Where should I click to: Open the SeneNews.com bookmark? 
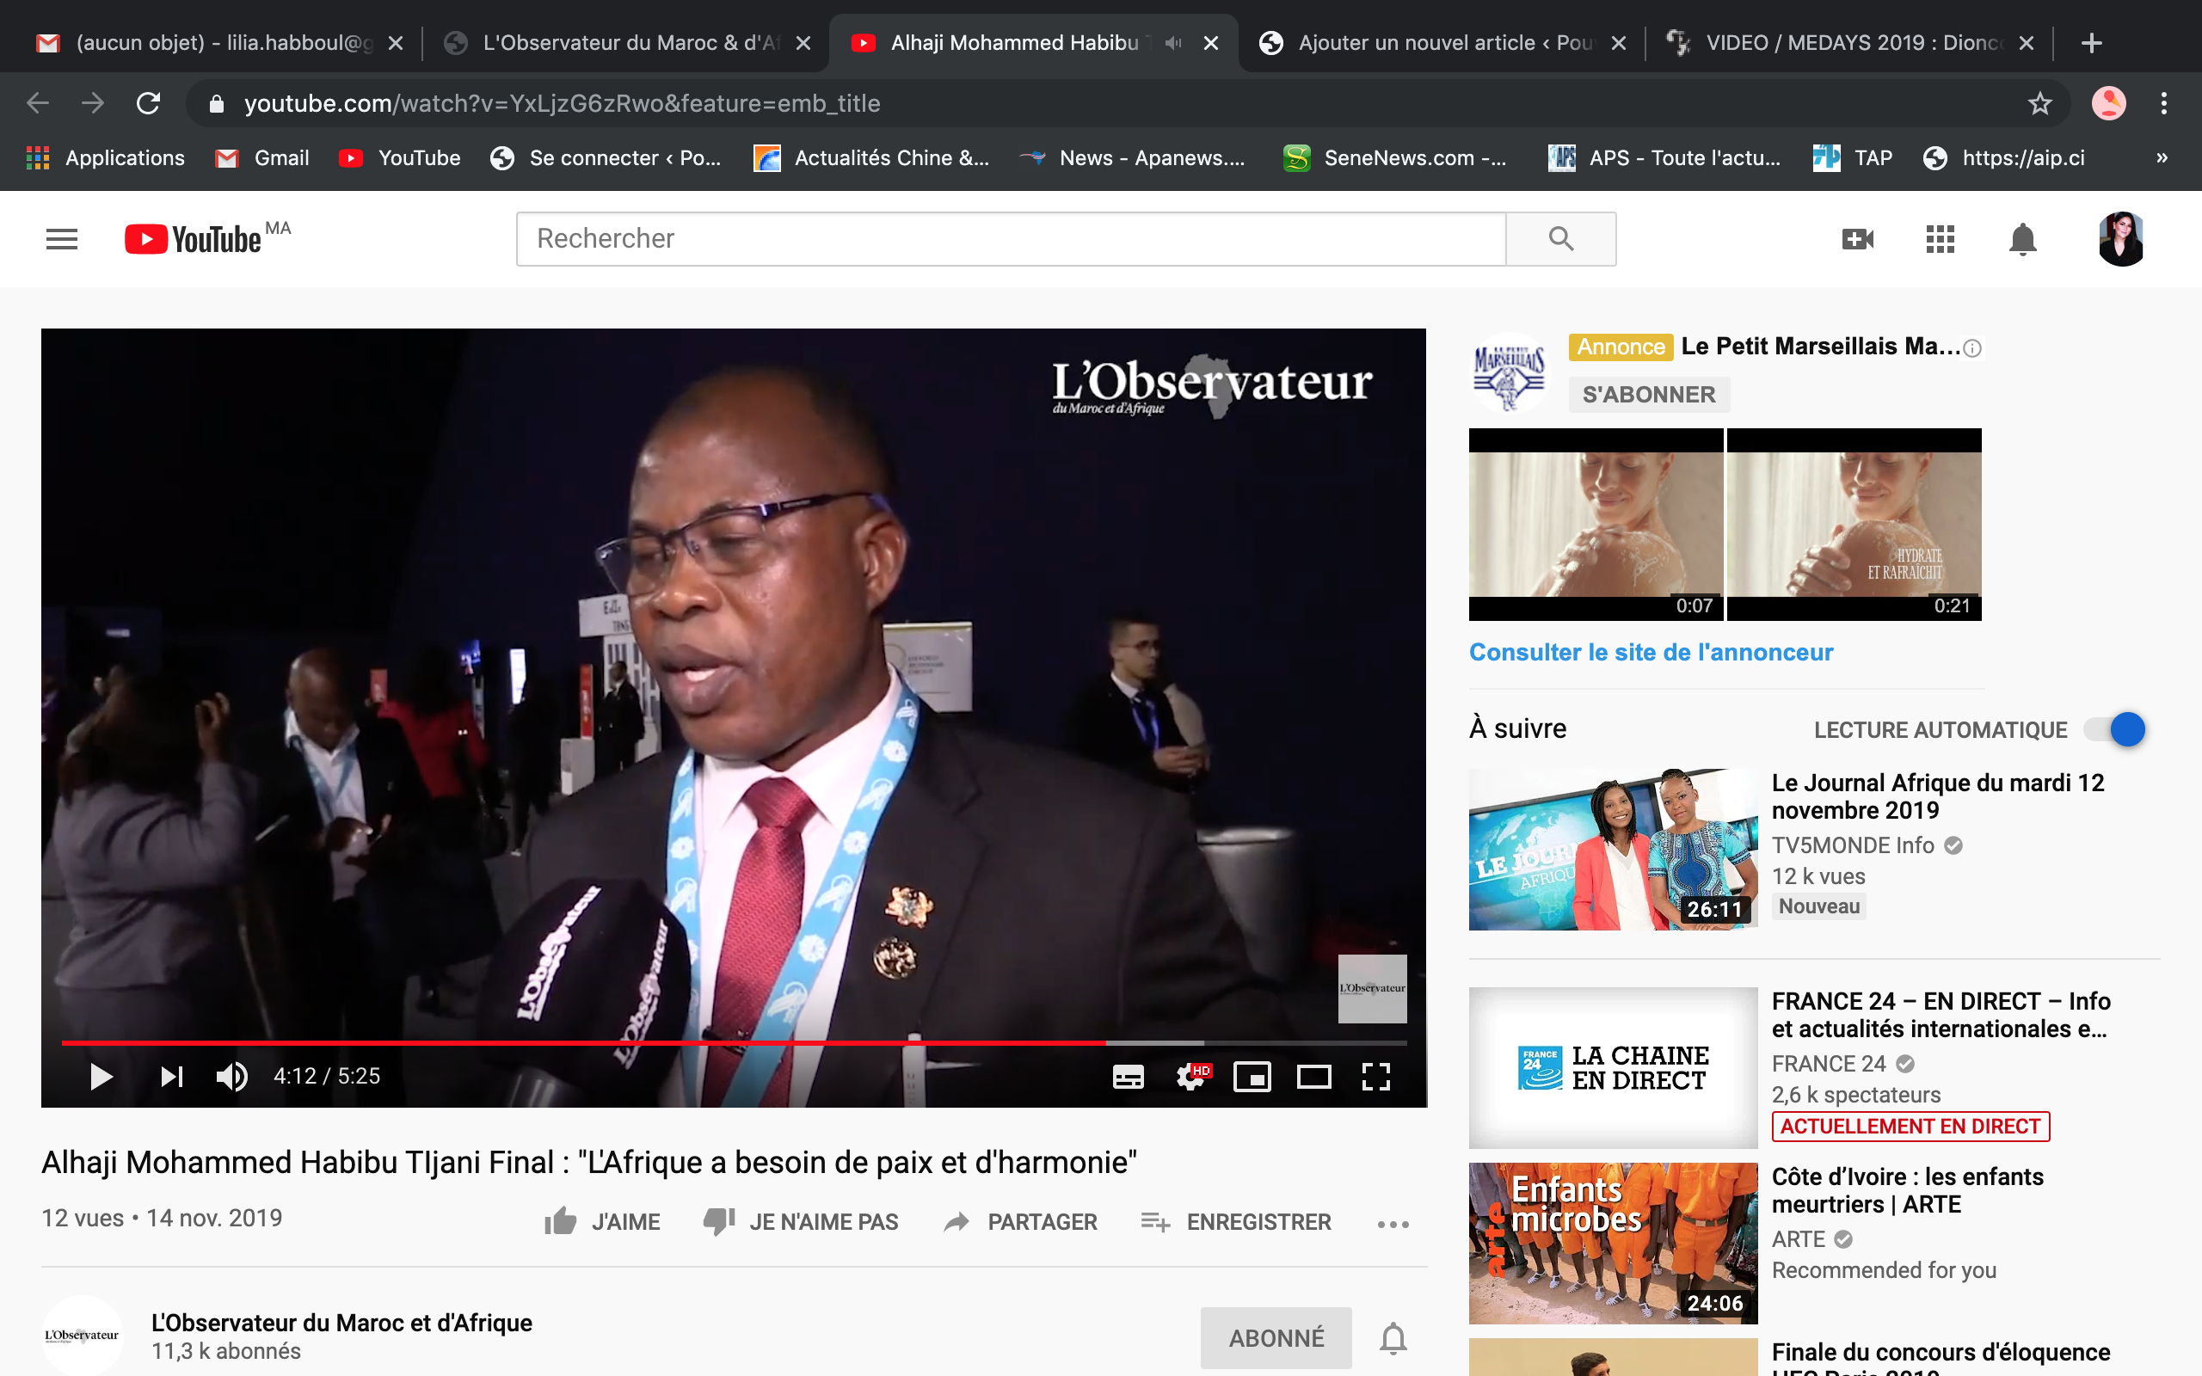point(1394,157)
